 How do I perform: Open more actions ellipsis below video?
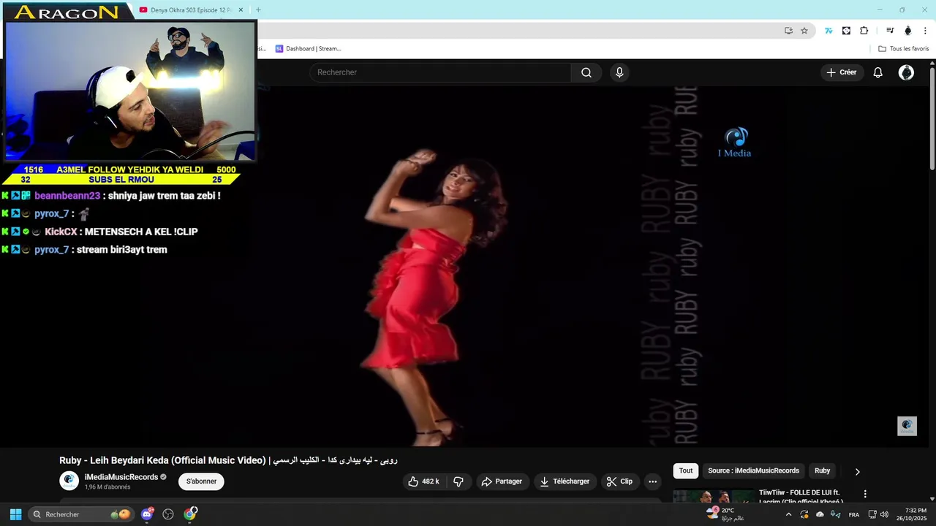click(653, 481)
